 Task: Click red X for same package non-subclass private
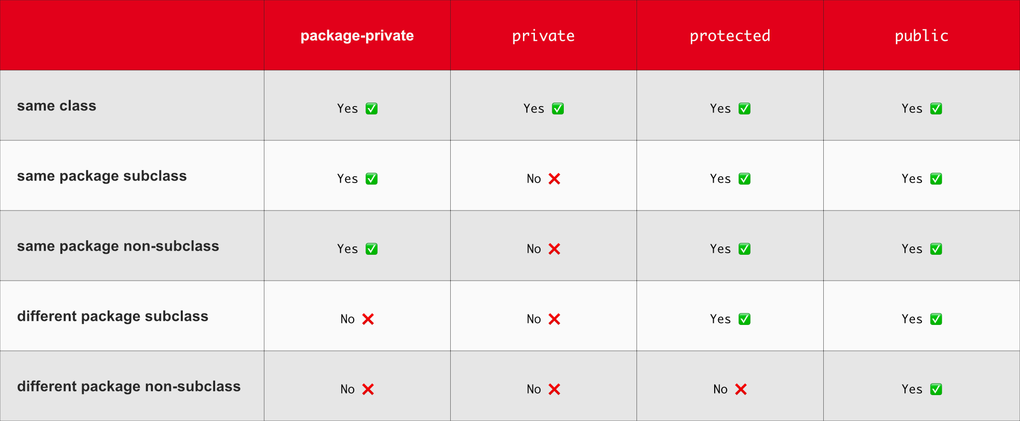click(x=554, y=249)
